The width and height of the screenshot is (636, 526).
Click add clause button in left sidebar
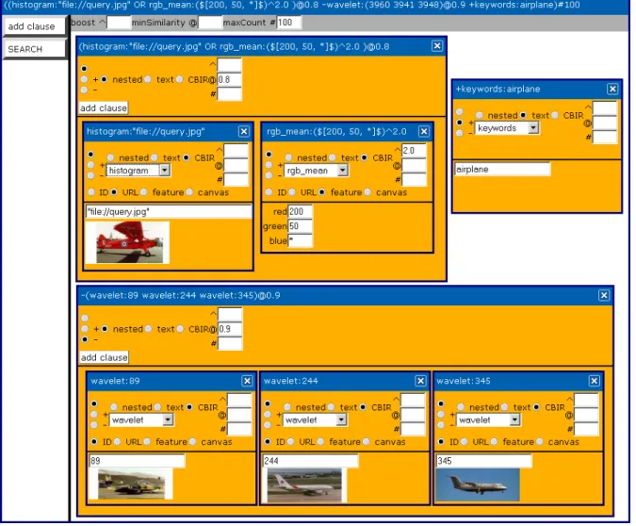click(35, 26)
